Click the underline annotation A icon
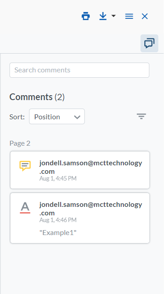This screenshot has width=164, height=294. [x=25, y=208]
